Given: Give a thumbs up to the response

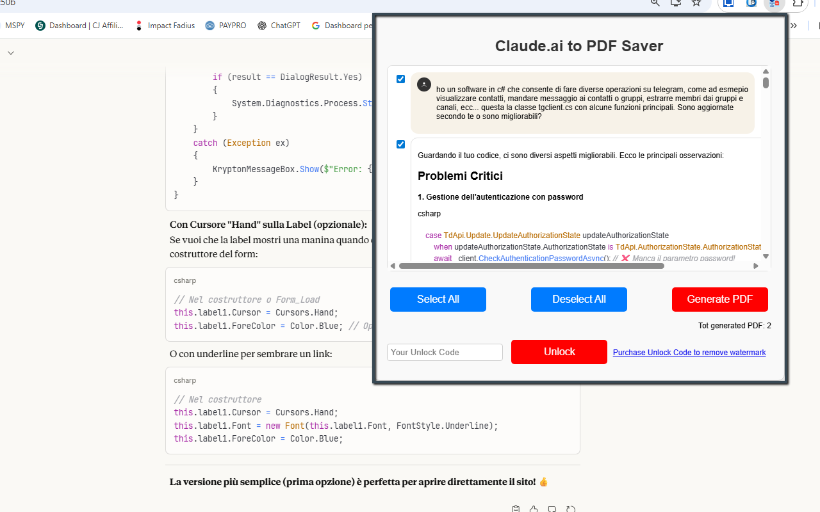Looking at the screenshot, I should tap(534, 509).
